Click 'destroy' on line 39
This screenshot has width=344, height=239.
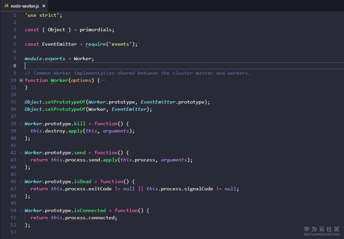(x=55, y=131)
